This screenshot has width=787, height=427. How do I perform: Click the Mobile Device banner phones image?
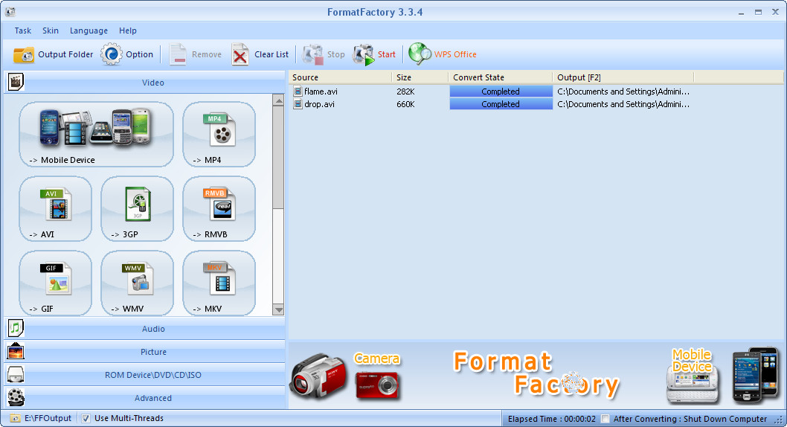(755, 376)
